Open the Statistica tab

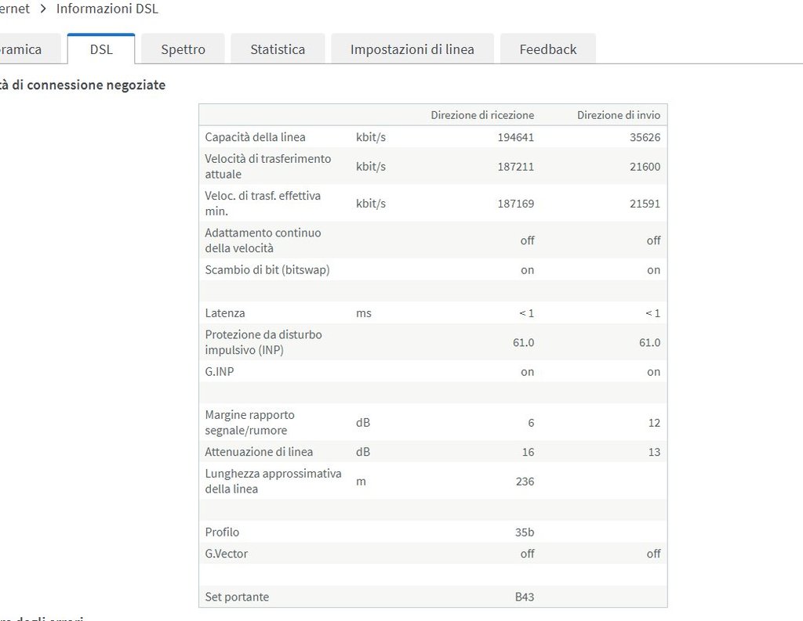click(278, 49)
